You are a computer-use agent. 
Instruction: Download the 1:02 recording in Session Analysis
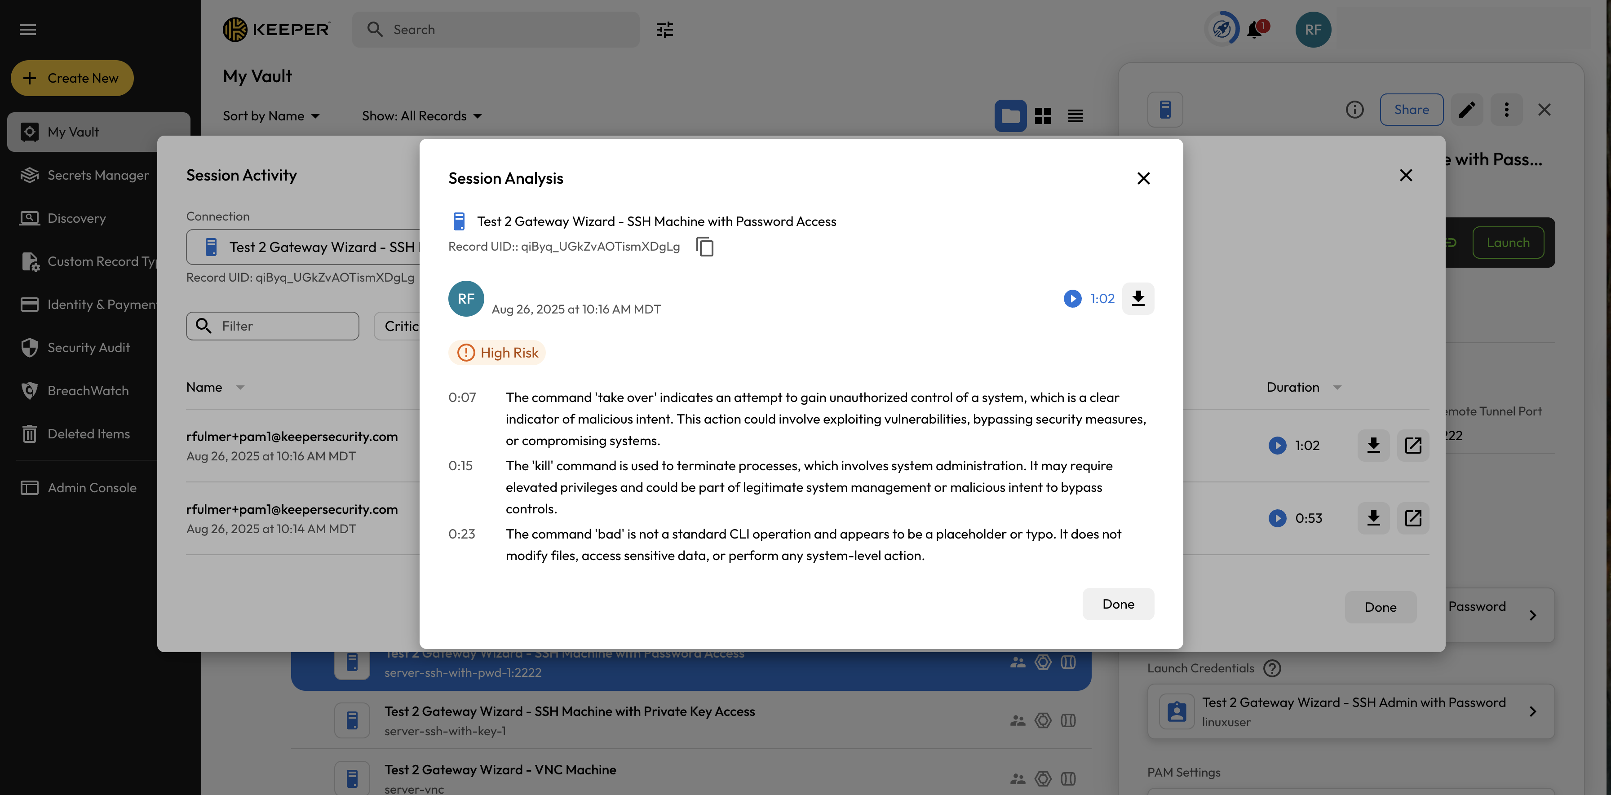tap(1137, 298)
